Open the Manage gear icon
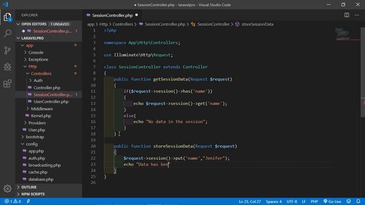The width and height of the screenshot is (365, 205). point(7,188)
